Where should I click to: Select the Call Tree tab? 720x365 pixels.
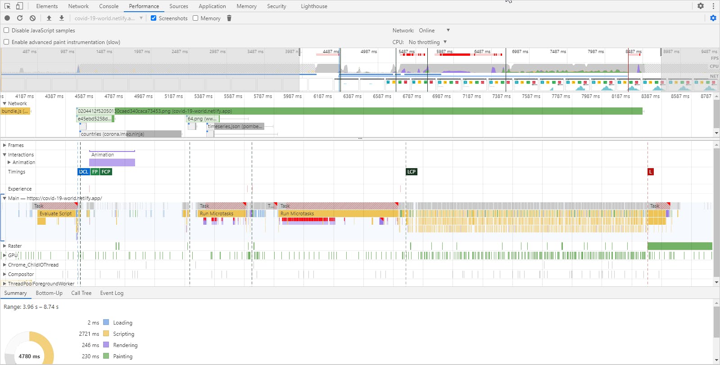click(81, 293)
